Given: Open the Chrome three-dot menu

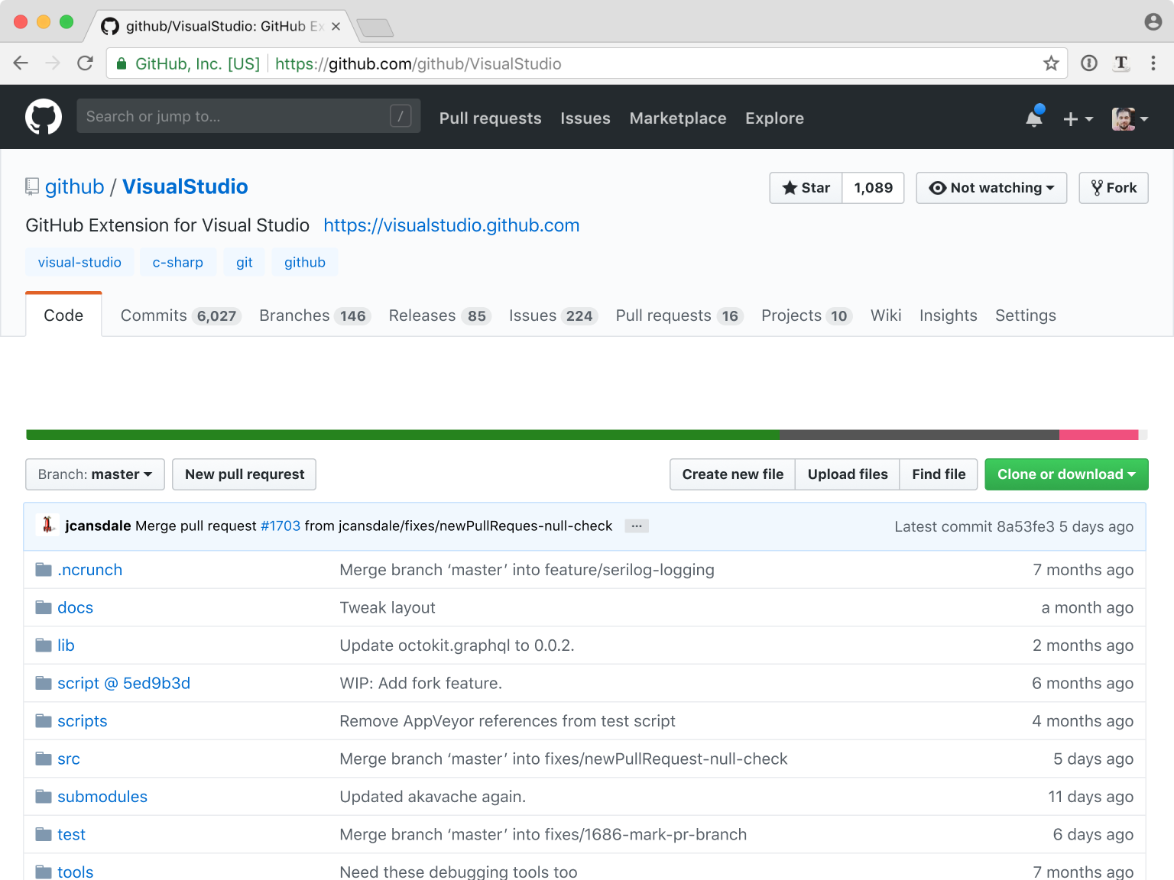Looking at the screenshot, I should (1153, 63).
